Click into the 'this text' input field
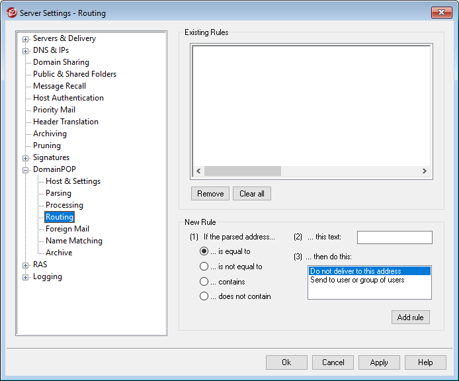This screenshot has height=381, width=459. tap(394, 237)
